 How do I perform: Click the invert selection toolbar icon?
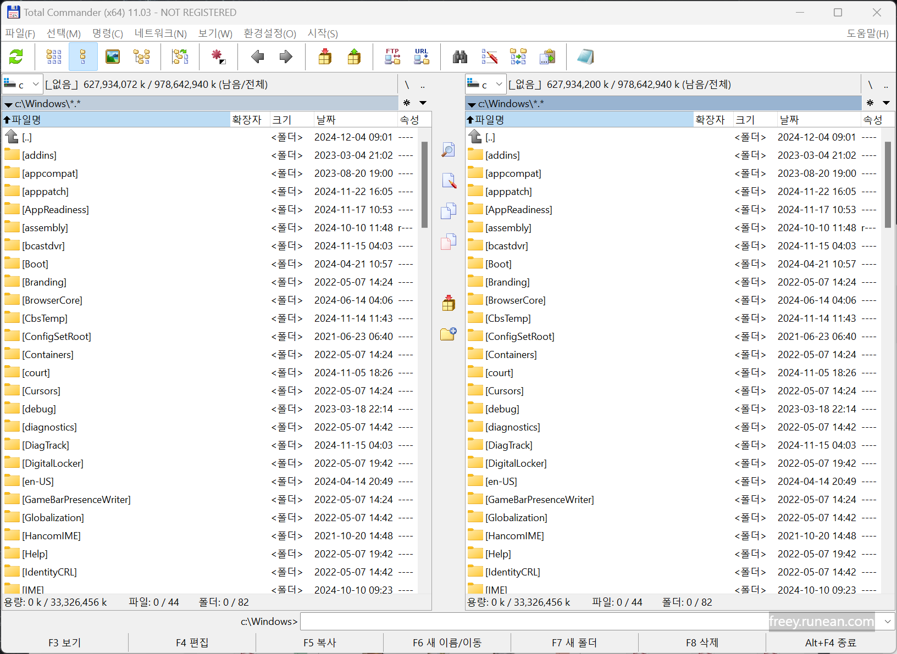218,57
